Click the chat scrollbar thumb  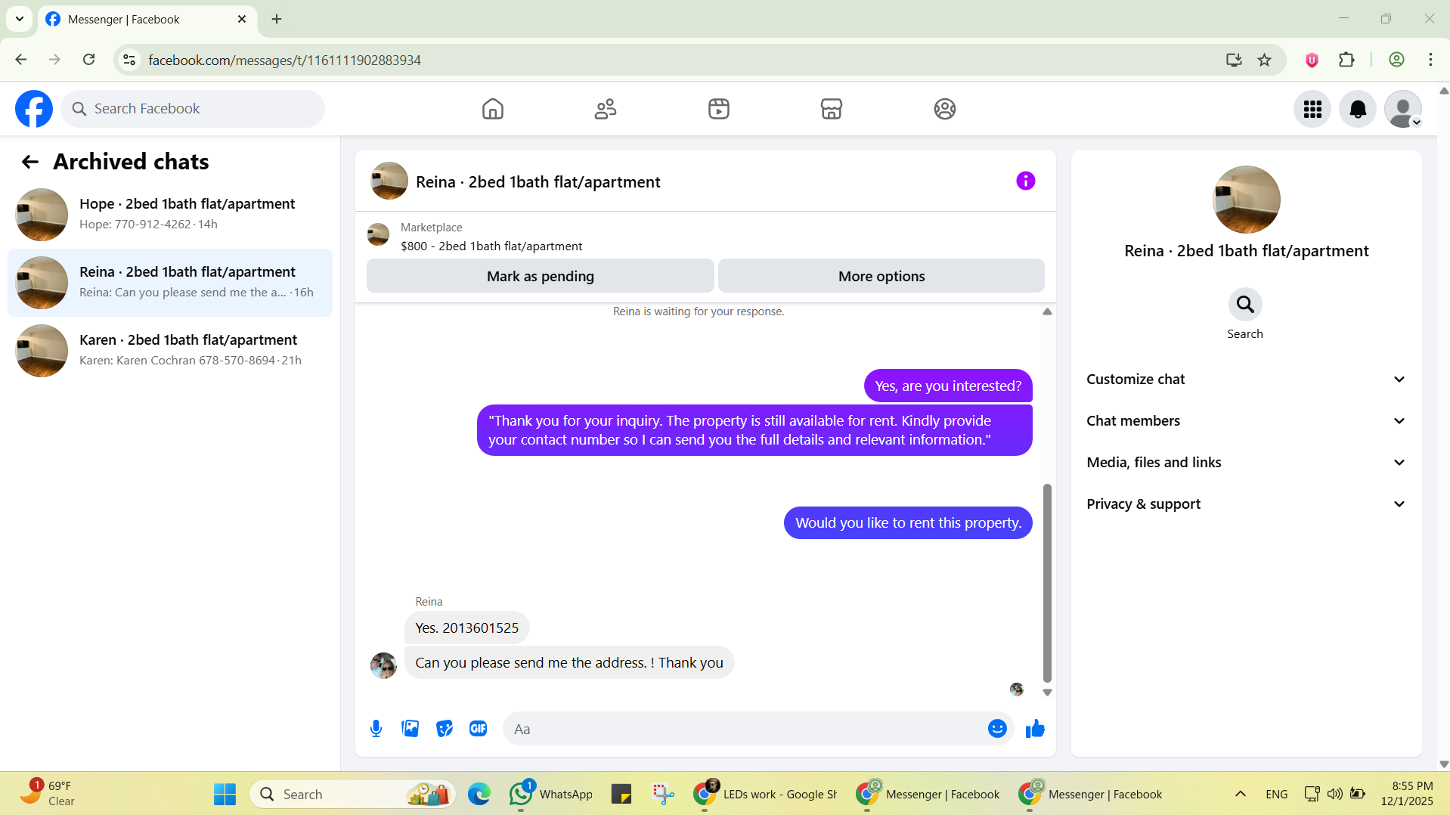click(x=1047, y=583)
